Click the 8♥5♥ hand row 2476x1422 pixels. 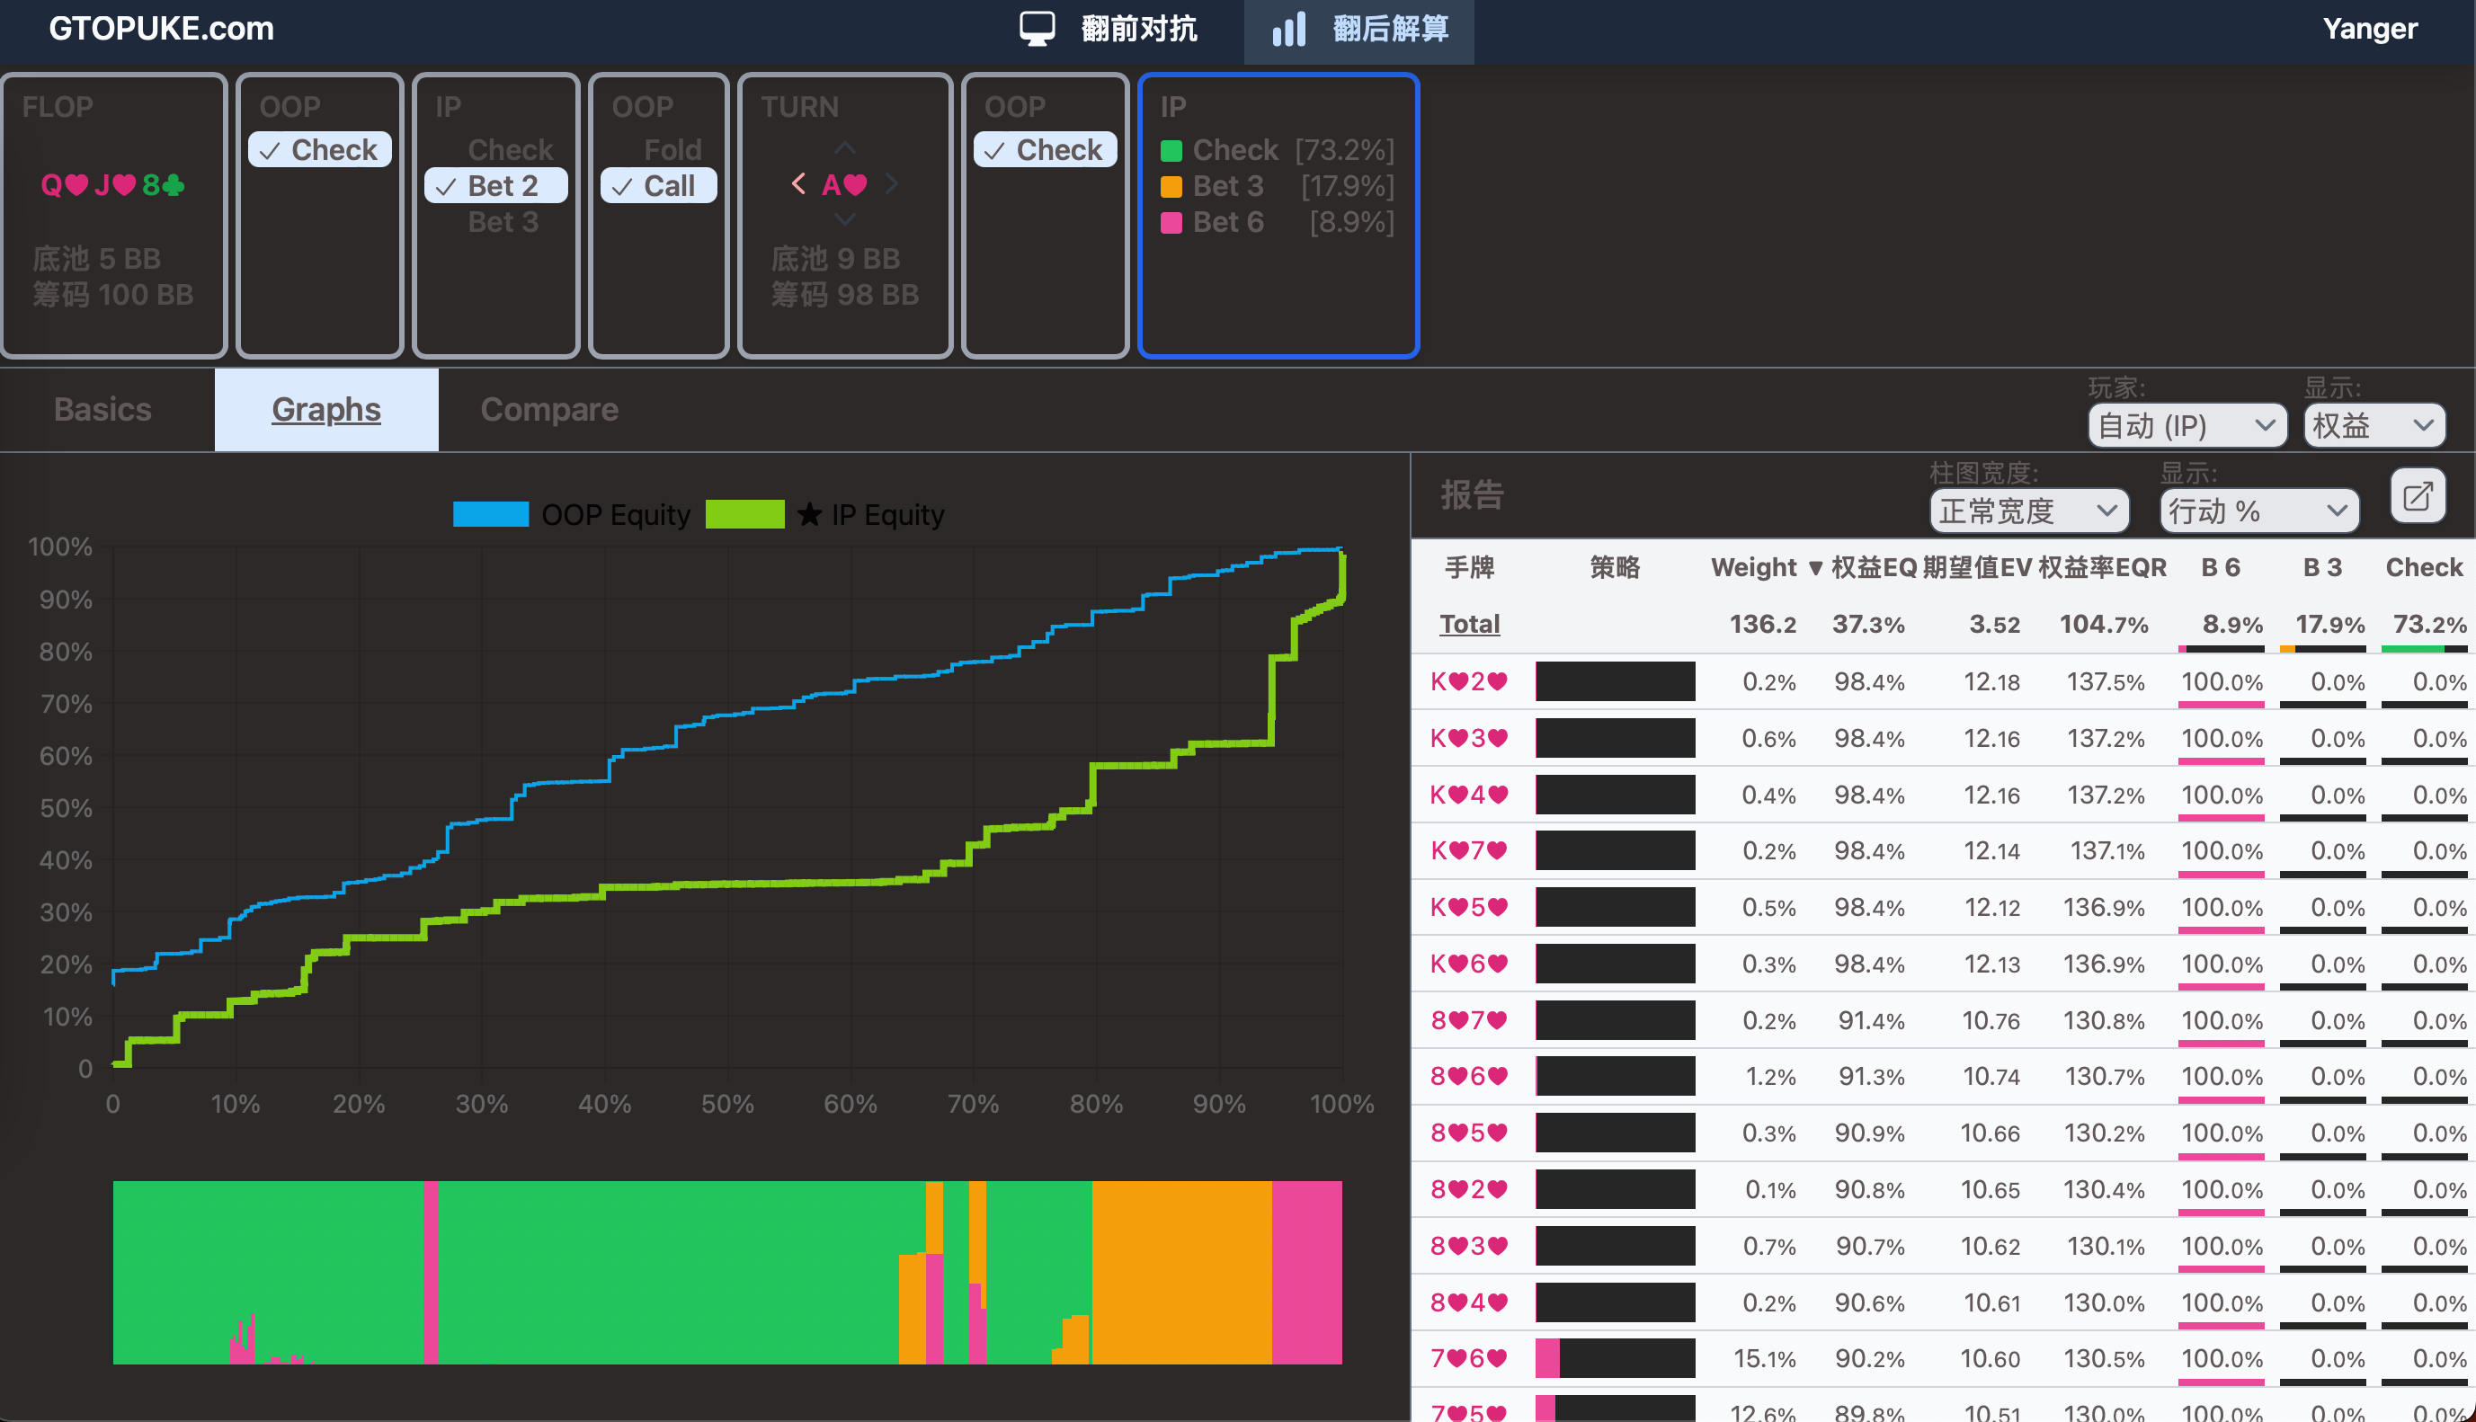click(x=1944, y=1133)
